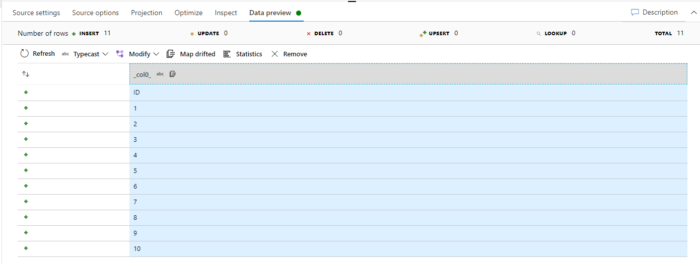Select the _col0_ column header
The width and height of the screenshot is (700, 264).
tap(143, 74)
